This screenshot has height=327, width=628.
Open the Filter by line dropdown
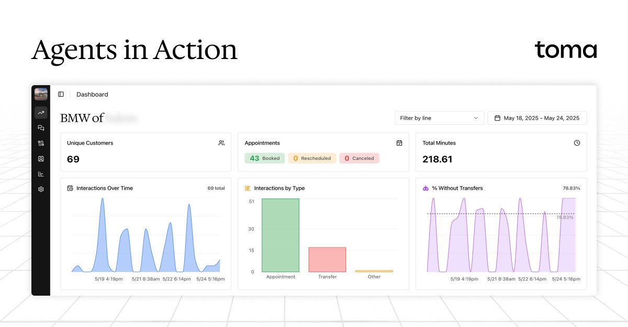click(x=439, y=118)
